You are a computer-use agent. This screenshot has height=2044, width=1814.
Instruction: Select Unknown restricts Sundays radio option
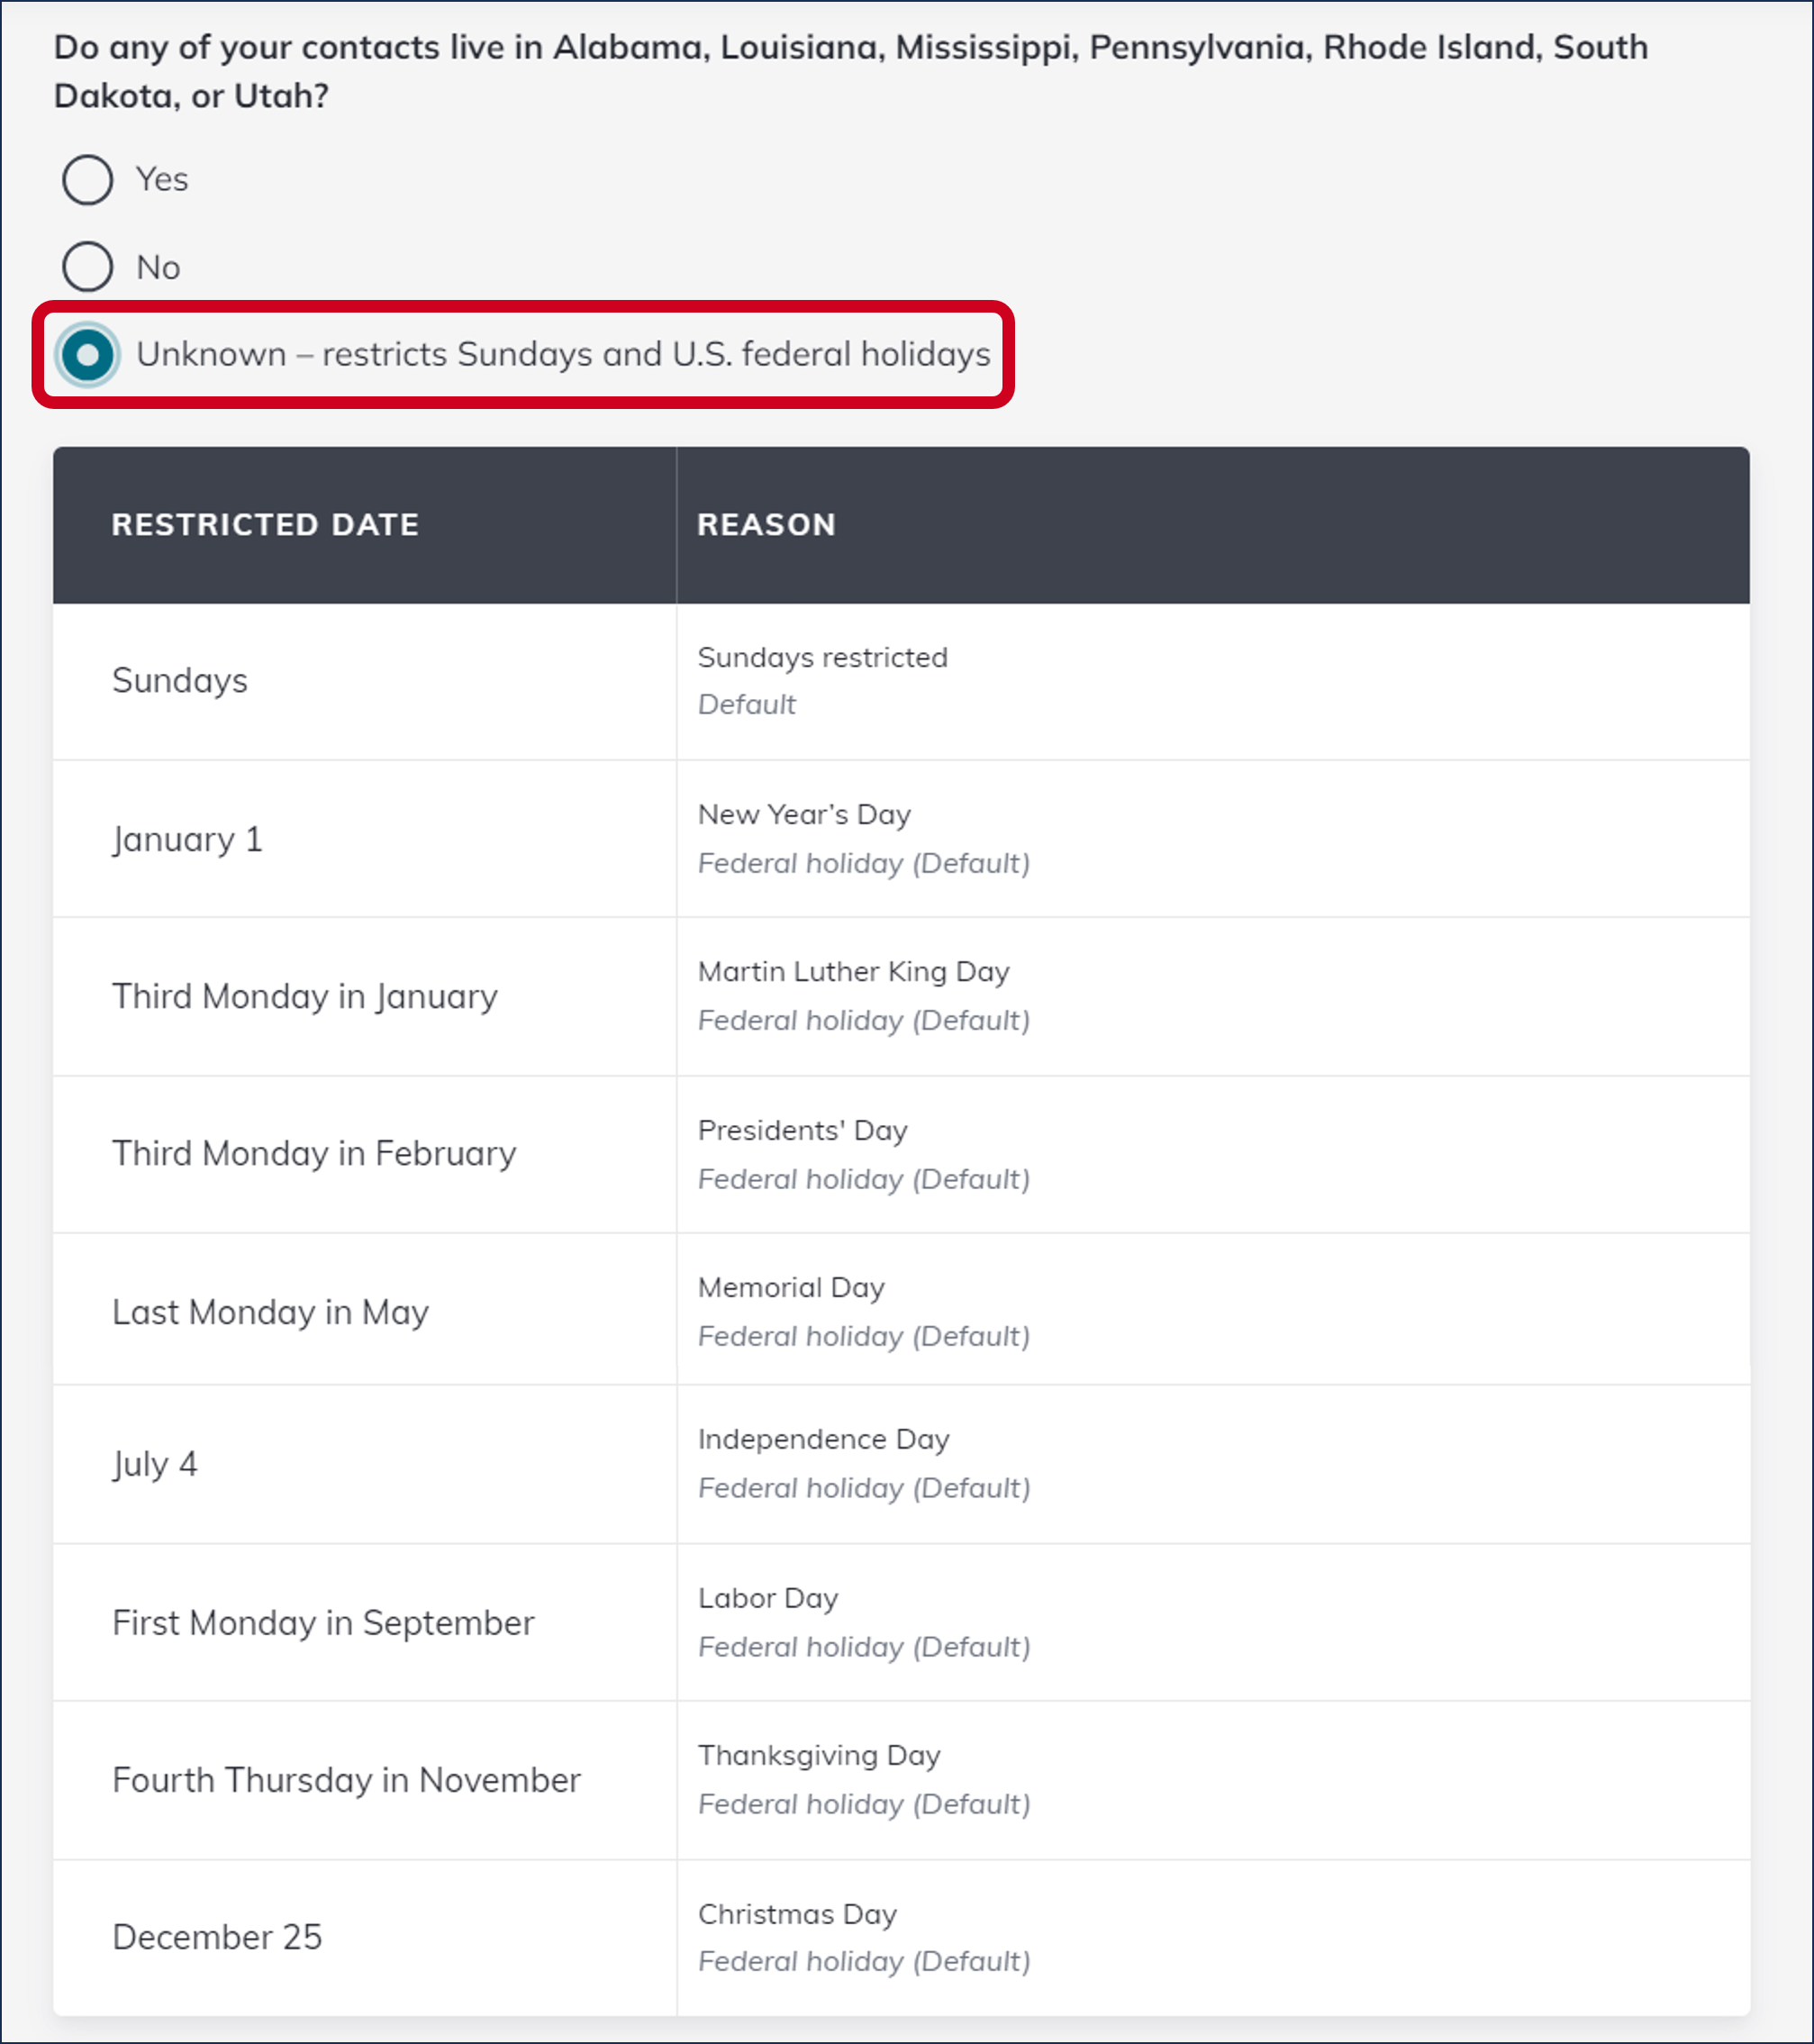88,355
